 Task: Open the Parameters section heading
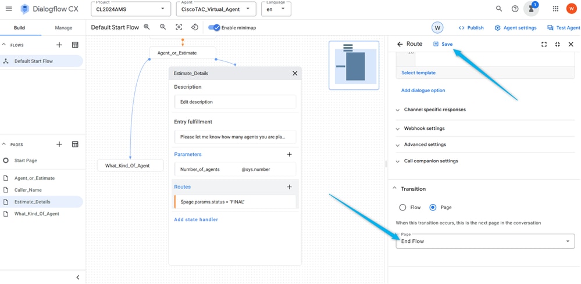(x=188, y=154)
